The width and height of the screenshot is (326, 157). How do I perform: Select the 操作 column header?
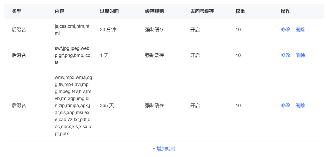(x=285, y=11)
